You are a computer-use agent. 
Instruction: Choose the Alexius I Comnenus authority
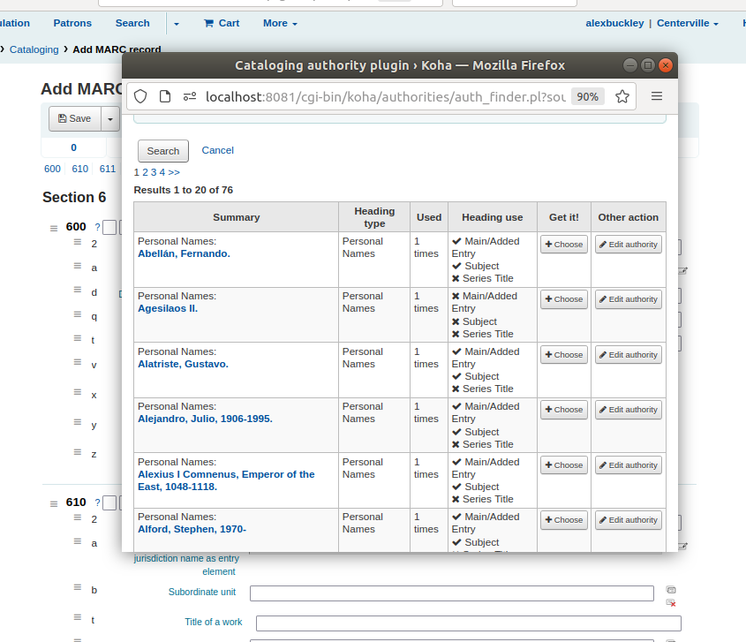click(564, 465)
